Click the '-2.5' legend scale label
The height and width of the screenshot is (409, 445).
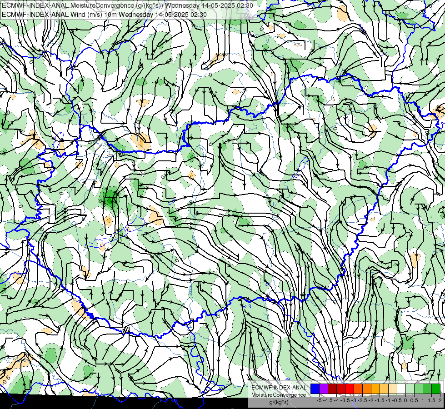click(x=362, y=400)
